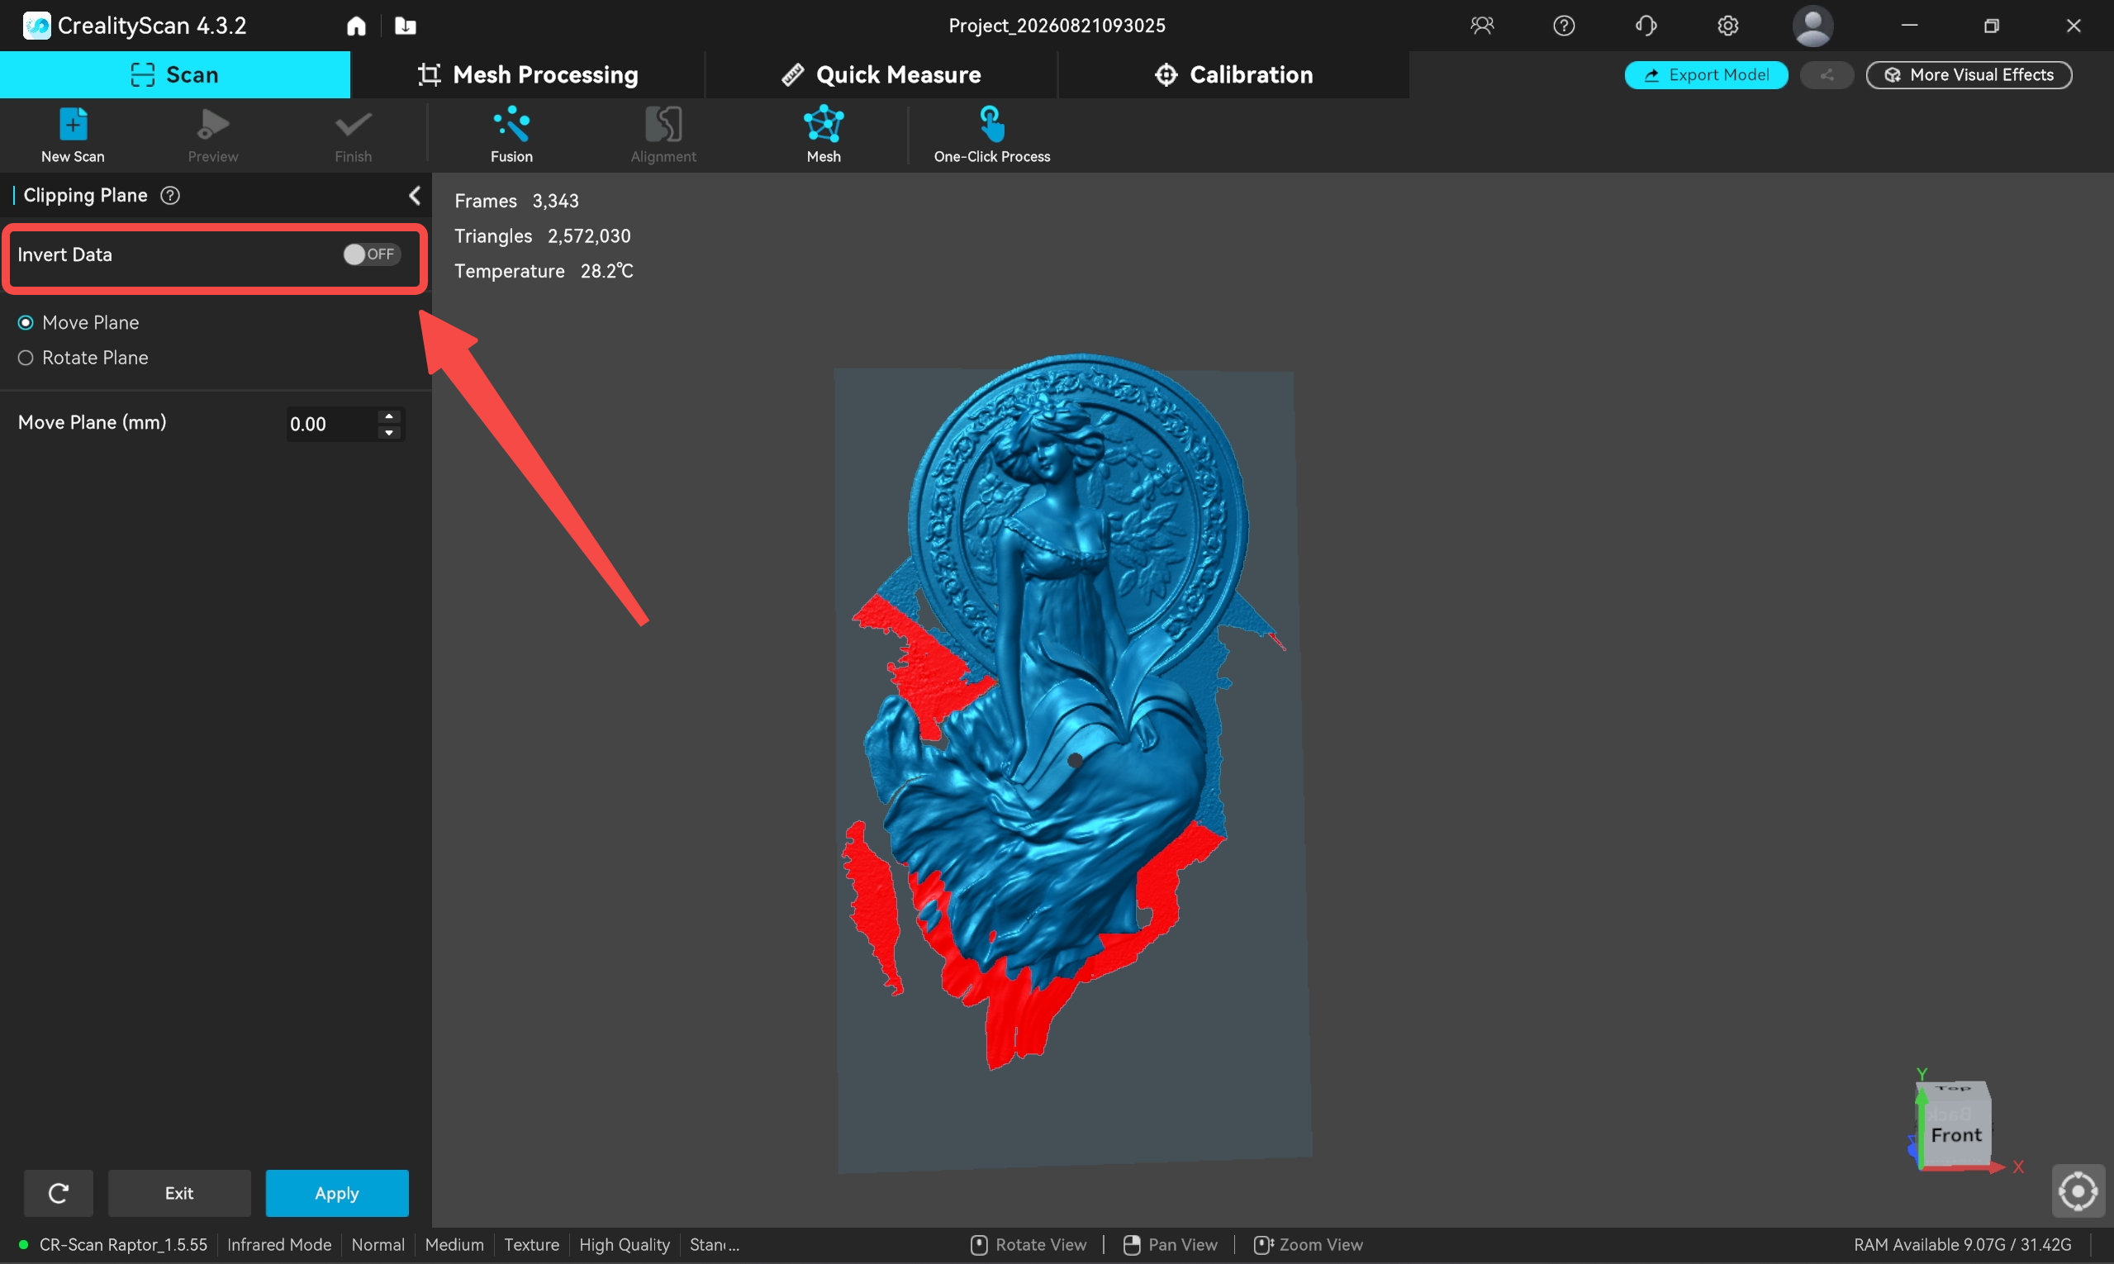
Task: Click the Apply button
Action: pos(336,1193)
